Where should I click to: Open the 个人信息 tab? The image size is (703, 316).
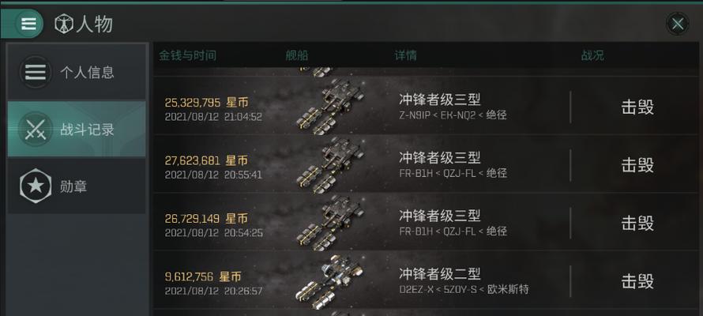(x=77, y=72)
